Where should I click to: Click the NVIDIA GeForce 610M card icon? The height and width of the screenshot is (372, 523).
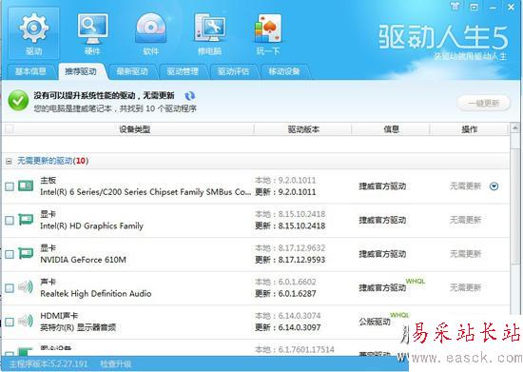26,254
